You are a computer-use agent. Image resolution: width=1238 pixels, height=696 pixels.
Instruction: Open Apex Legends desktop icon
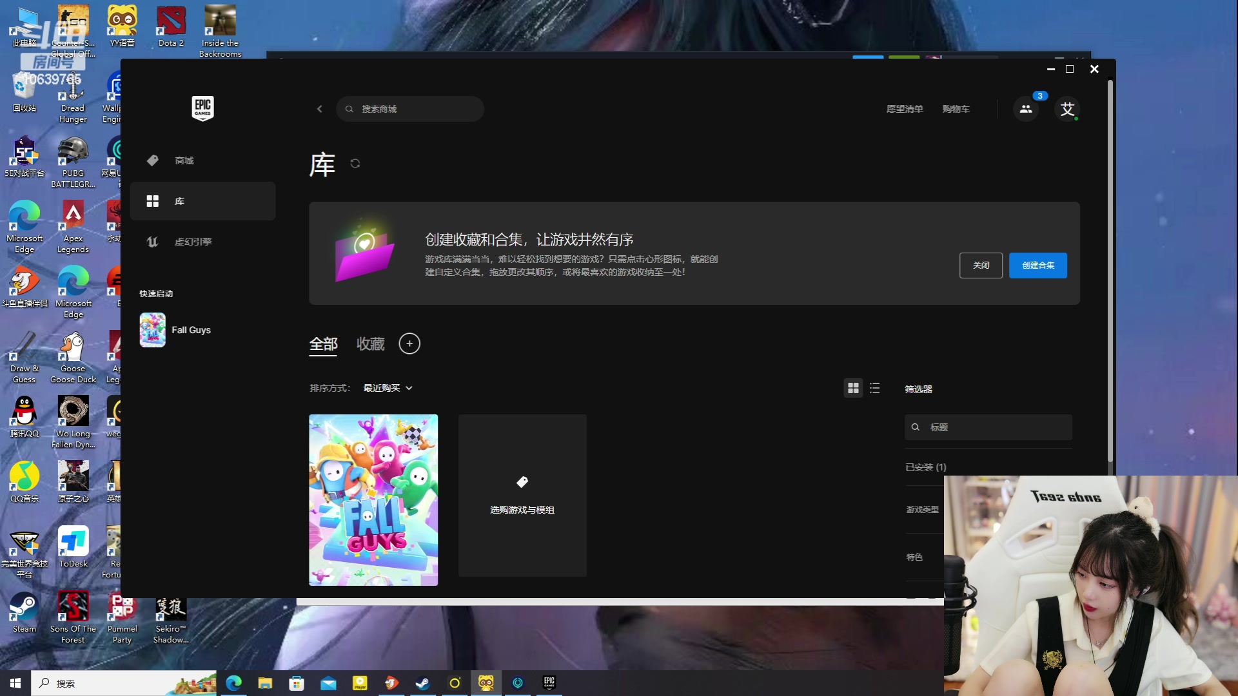(73, 227)
